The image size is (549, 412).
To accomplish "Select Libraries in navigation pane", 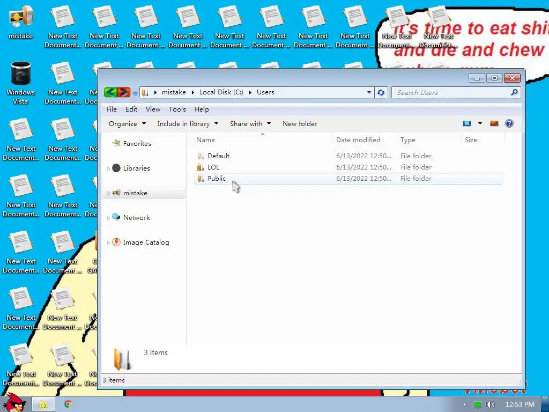I will [137, 168].
